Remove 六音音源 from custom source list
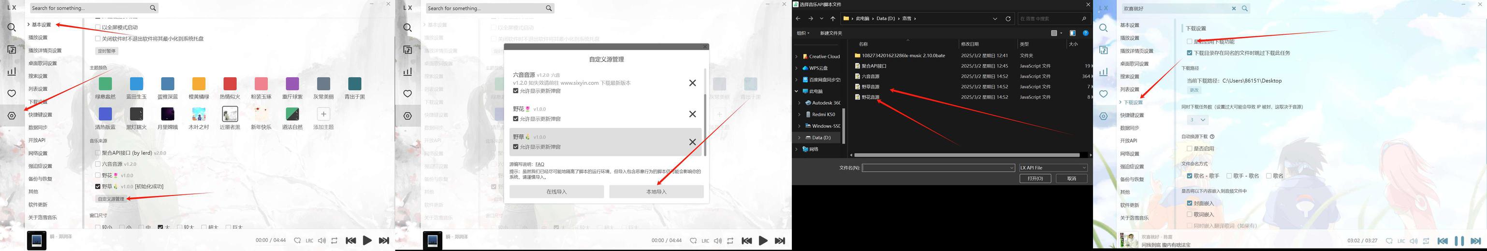1487x251 pixels. coord(692,83)
